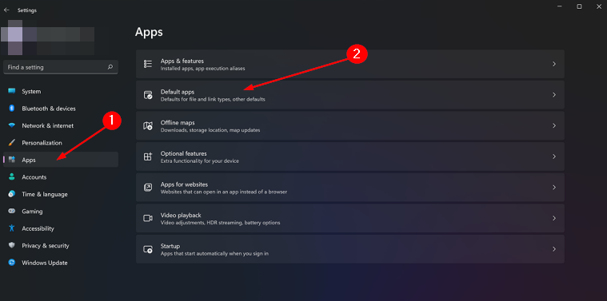
Task: Click the Video playback camera icon
Action: click(148, 218)
